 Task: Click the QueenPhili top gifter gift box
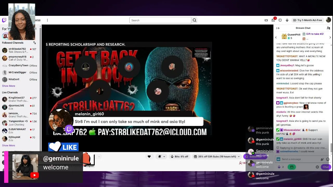(x=284, y=36)
